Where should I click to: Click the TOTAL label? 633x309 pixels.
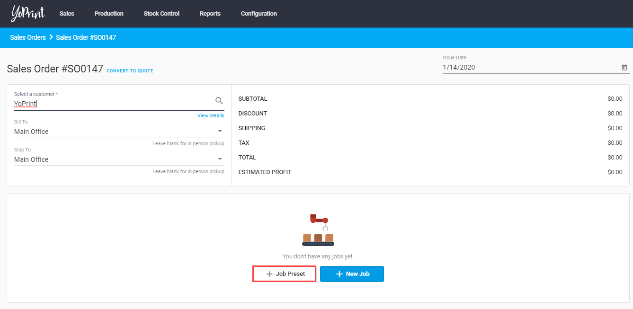[x=247, y=158]
